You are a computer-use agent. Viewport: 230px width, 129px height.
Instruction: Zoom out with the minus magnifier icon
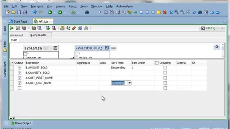[182, 12]
